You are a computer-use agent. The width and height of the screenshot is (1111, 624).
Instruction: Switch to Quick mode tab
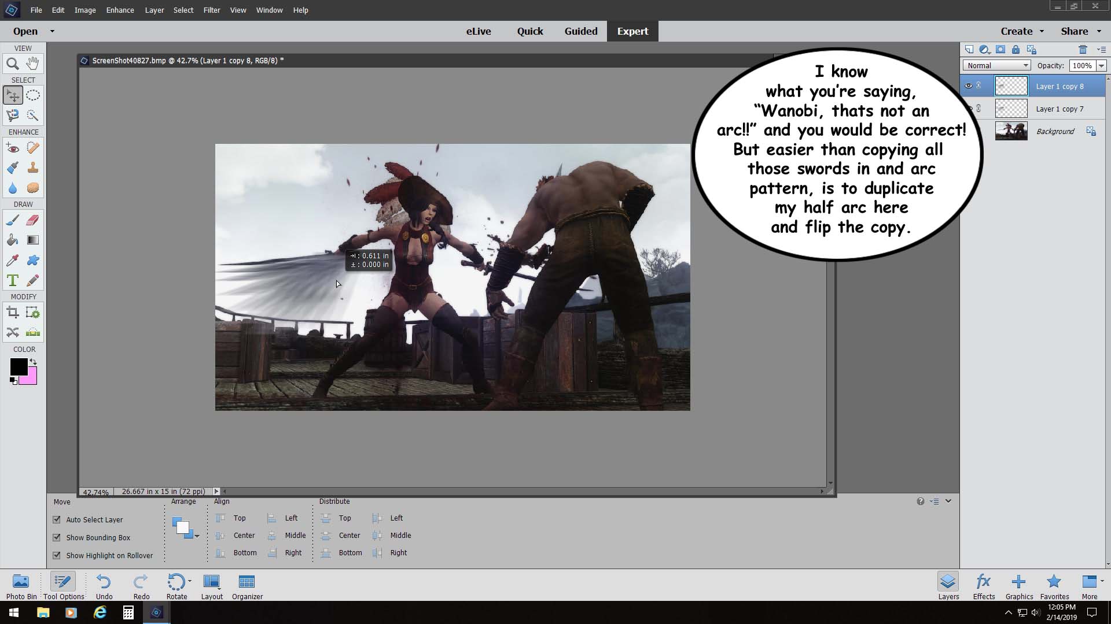(x=530, y=31)
